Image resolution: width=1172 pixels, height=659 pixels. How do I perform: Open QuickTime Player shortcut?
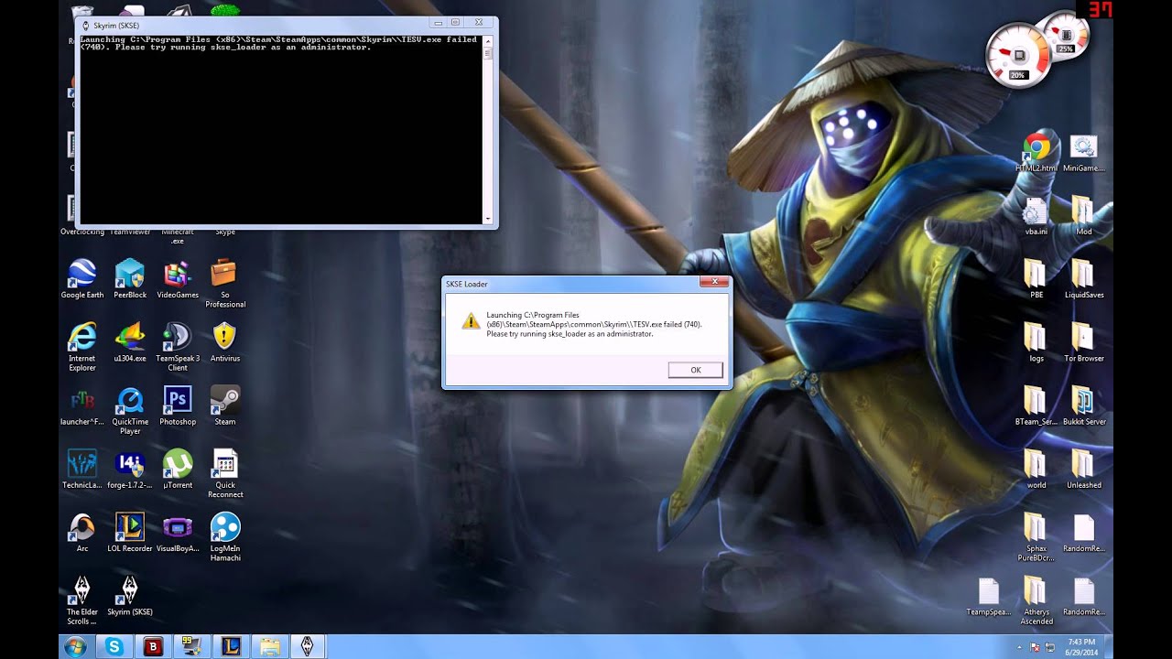click(130, 410)
